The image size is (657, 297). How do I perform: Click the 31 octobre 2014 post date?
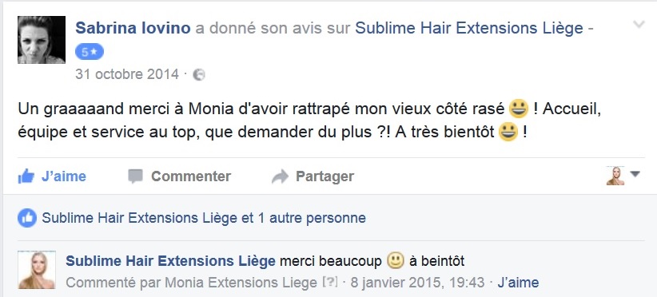pyautogui.click(x=127, y=74)
